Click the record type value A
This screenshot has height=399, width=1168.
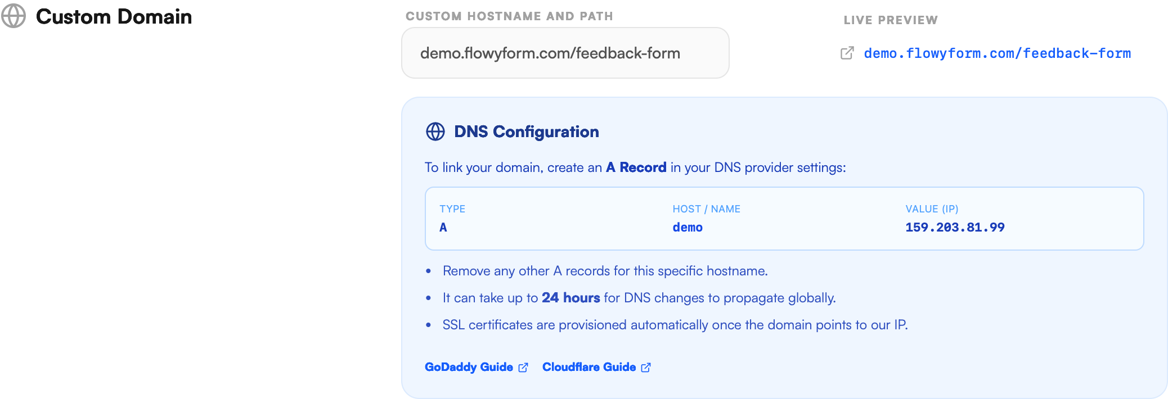442,227
